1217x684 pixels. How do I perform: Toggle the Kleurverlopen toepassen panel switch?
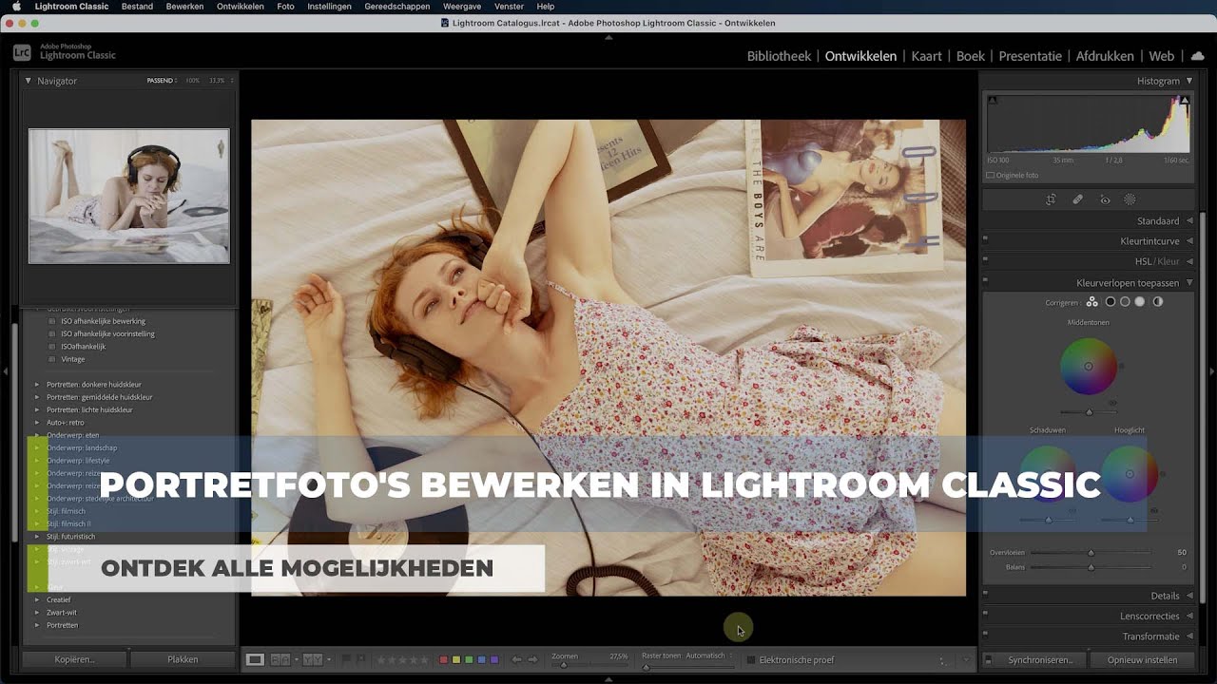[x=985, y=283]
